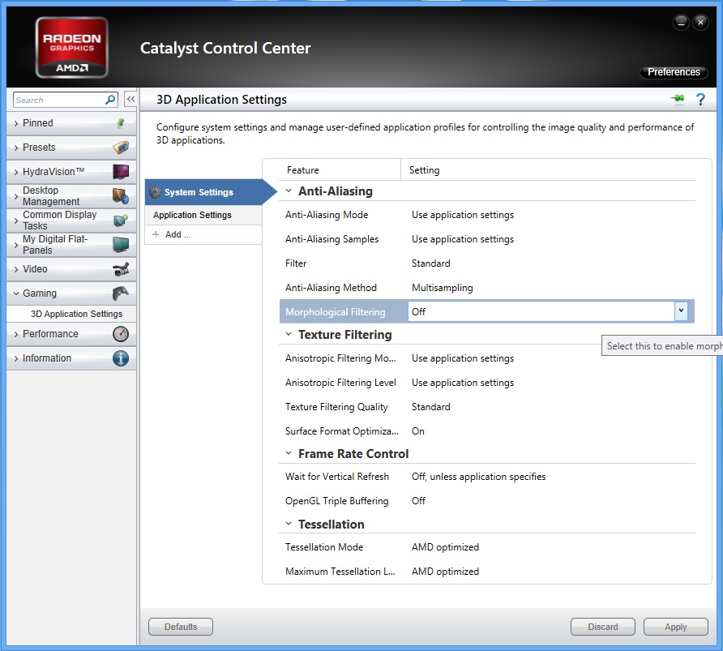Image resolution: width=723 pixels, height=651 pixels.
Task: Expand the HydraVision menu group
Action: click(x=16, y=173)
